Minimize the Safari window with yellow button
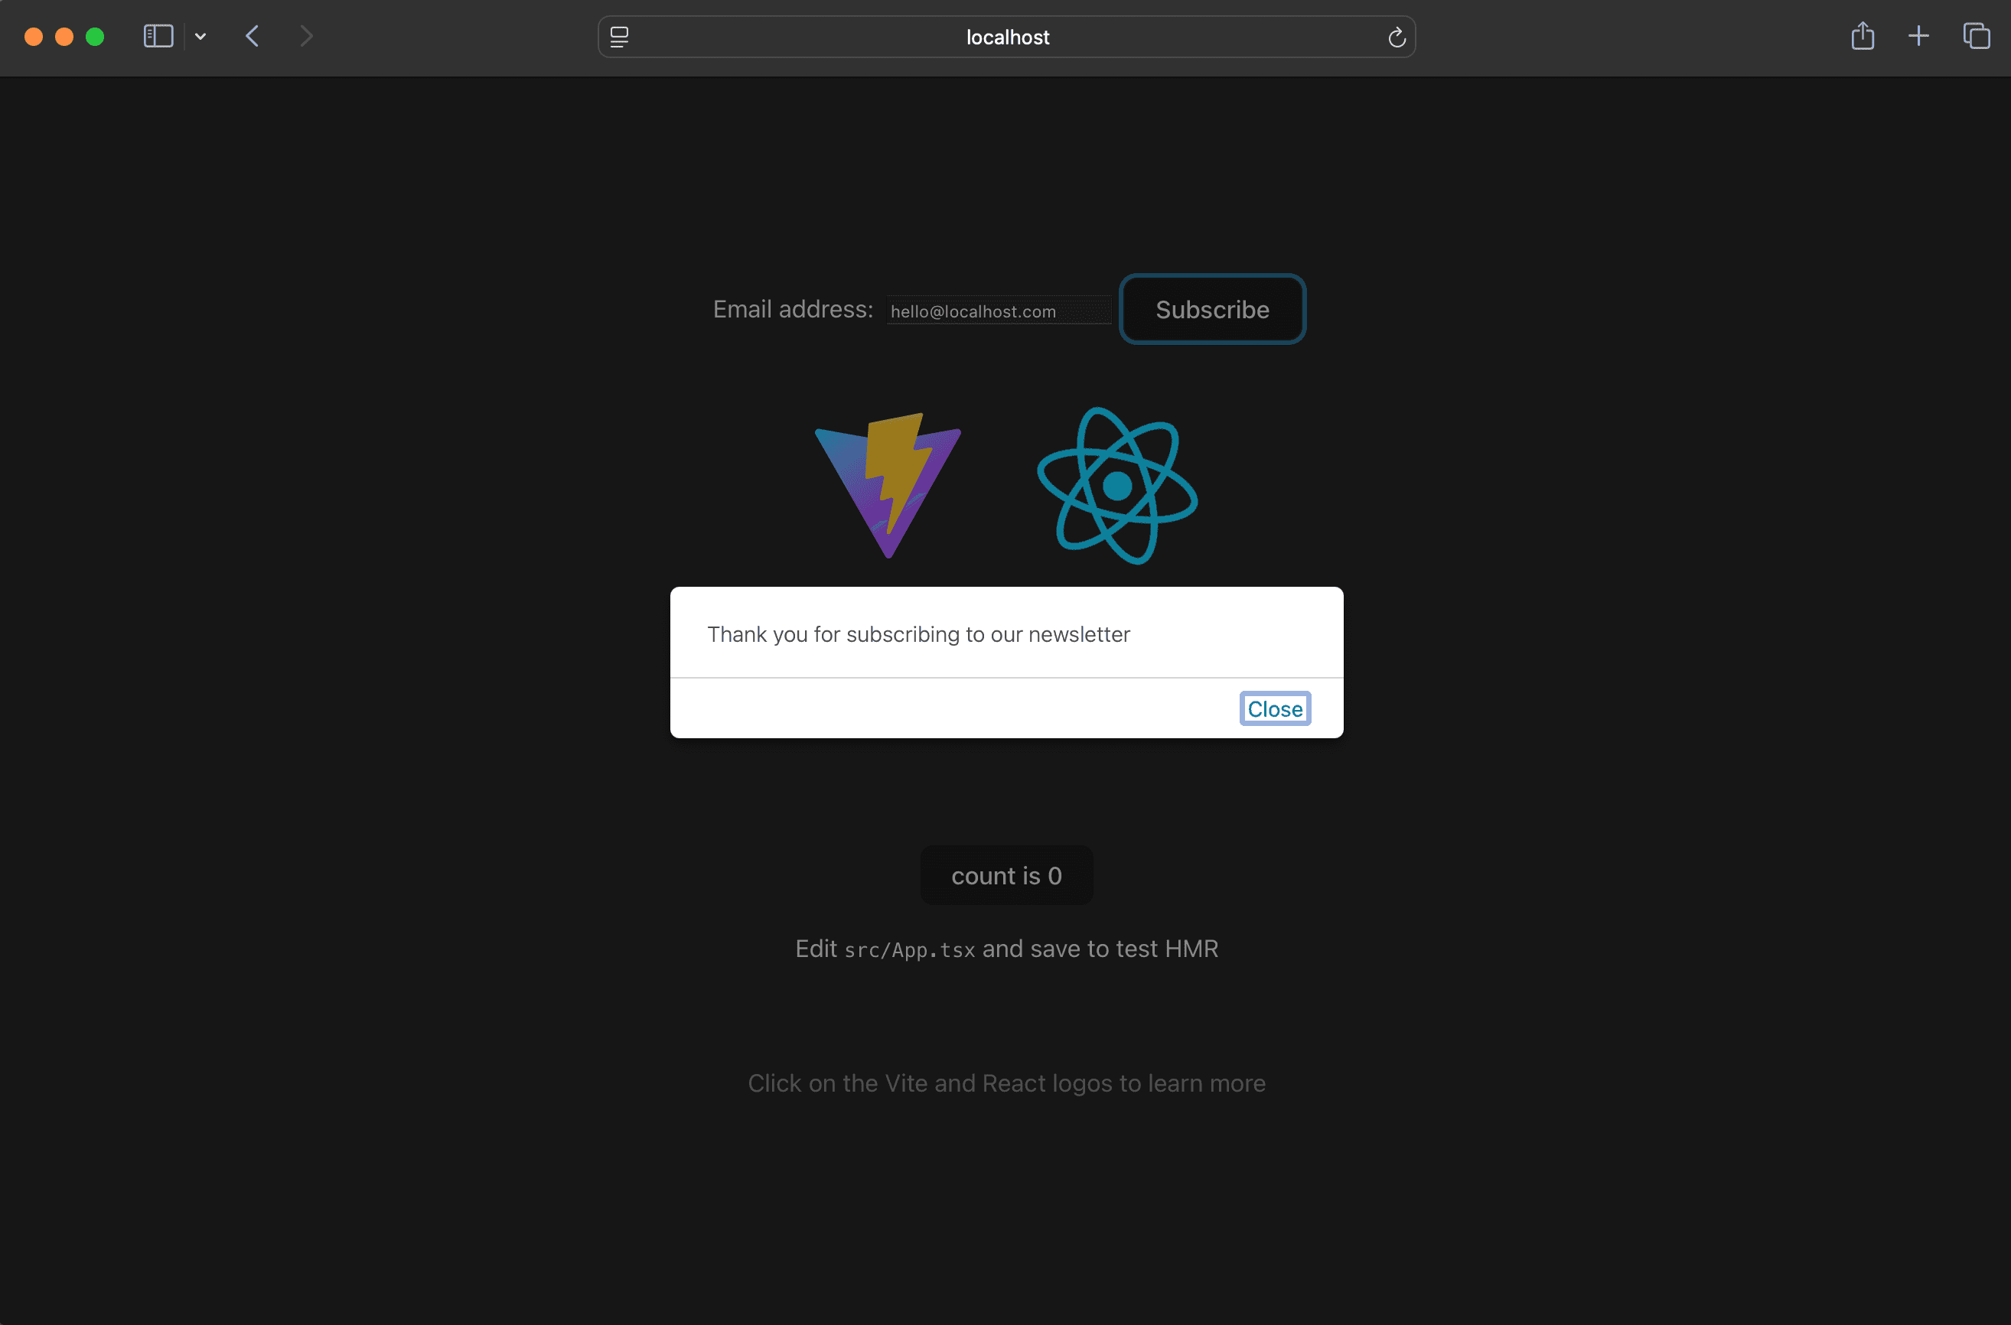2011x1325 pixels. 64,36
